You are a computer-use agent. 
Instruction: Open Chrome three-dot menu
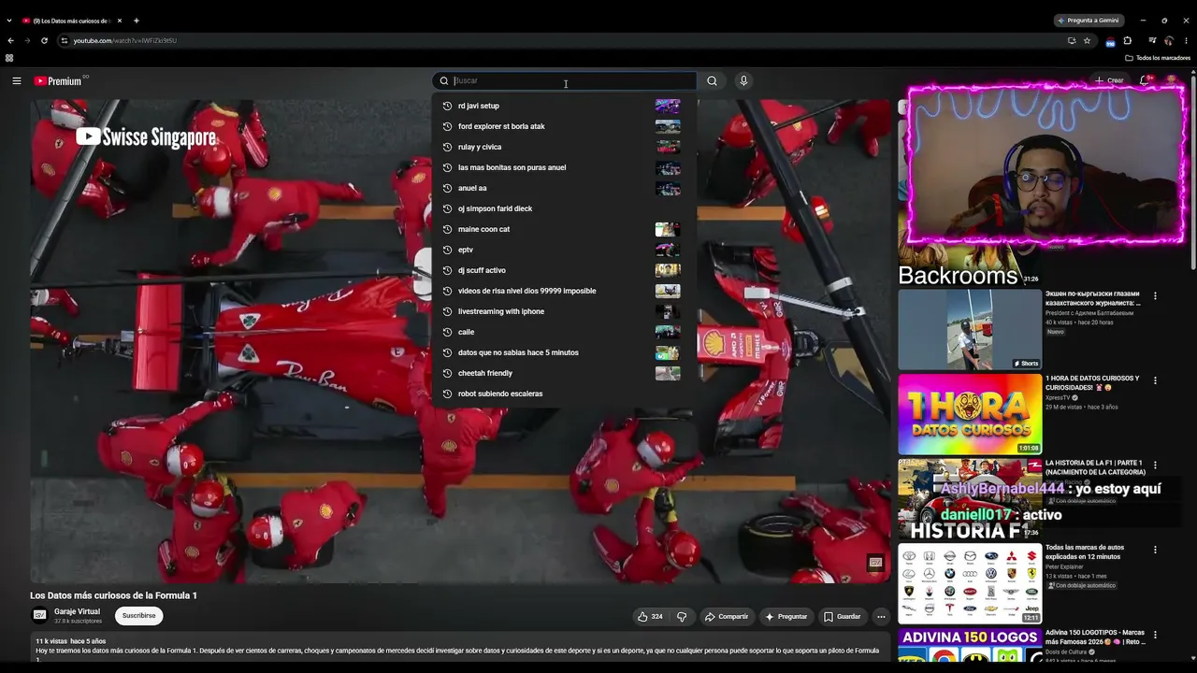point(1186,40)
